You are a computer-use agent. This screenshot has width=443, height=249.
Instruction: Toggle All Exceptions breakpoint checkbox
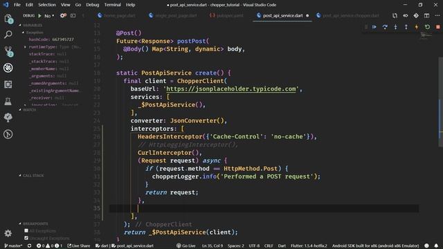[26, 230]
